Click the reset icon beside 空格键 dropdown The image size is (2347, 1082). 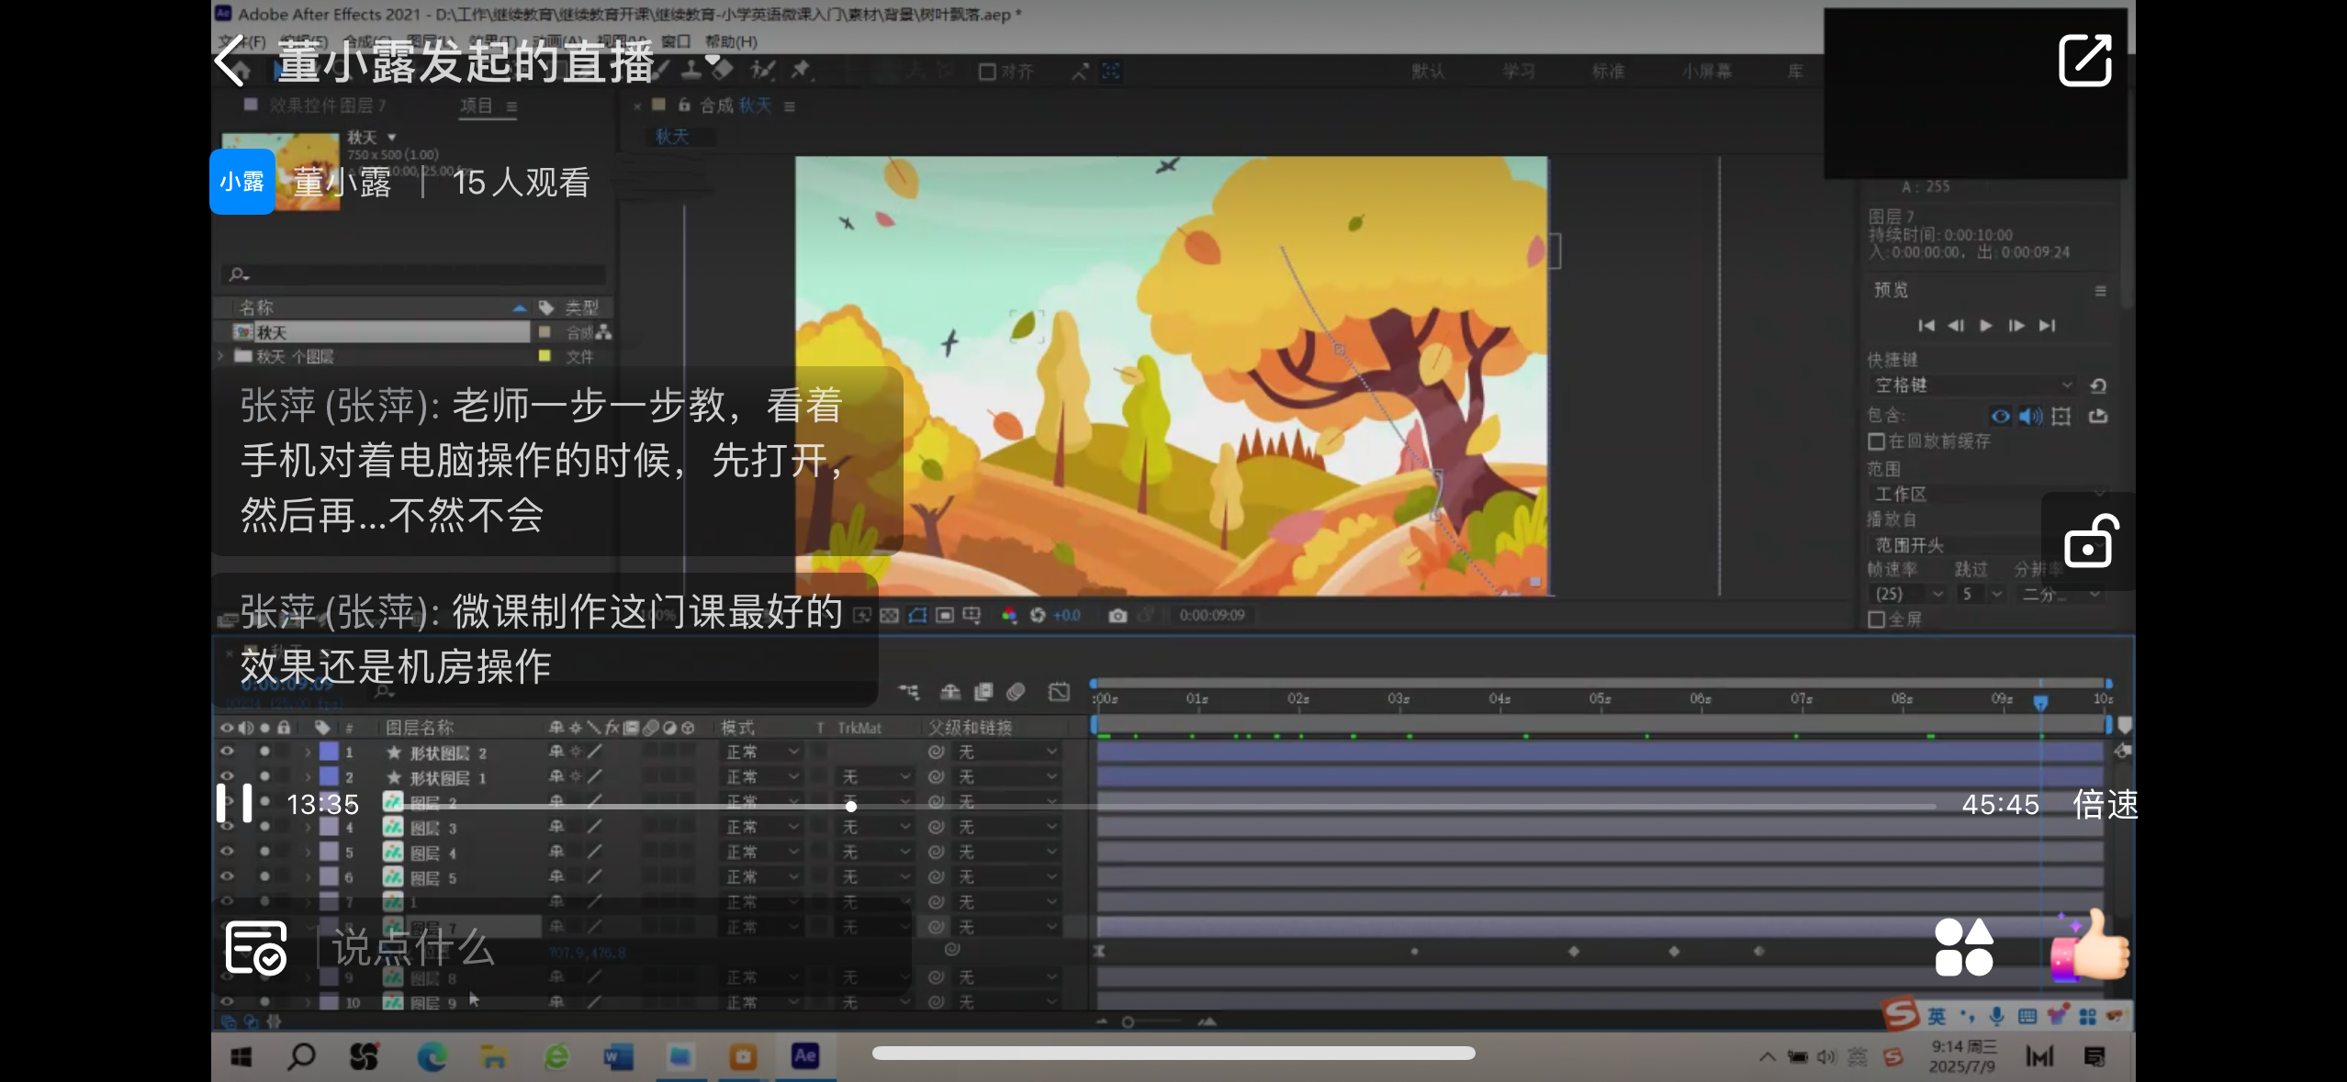point(2098,385)
